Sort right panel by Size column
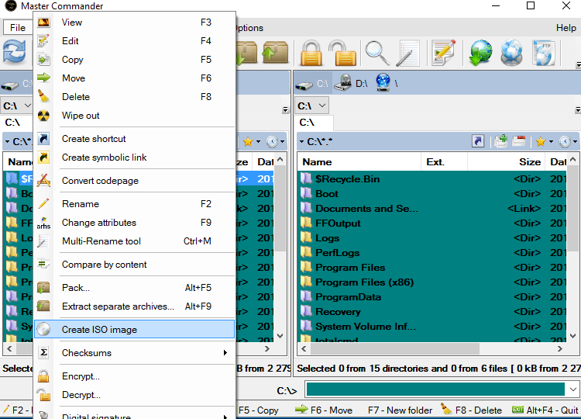The height and width of the screenshot is (419, 581). click(x=507, y=162)
